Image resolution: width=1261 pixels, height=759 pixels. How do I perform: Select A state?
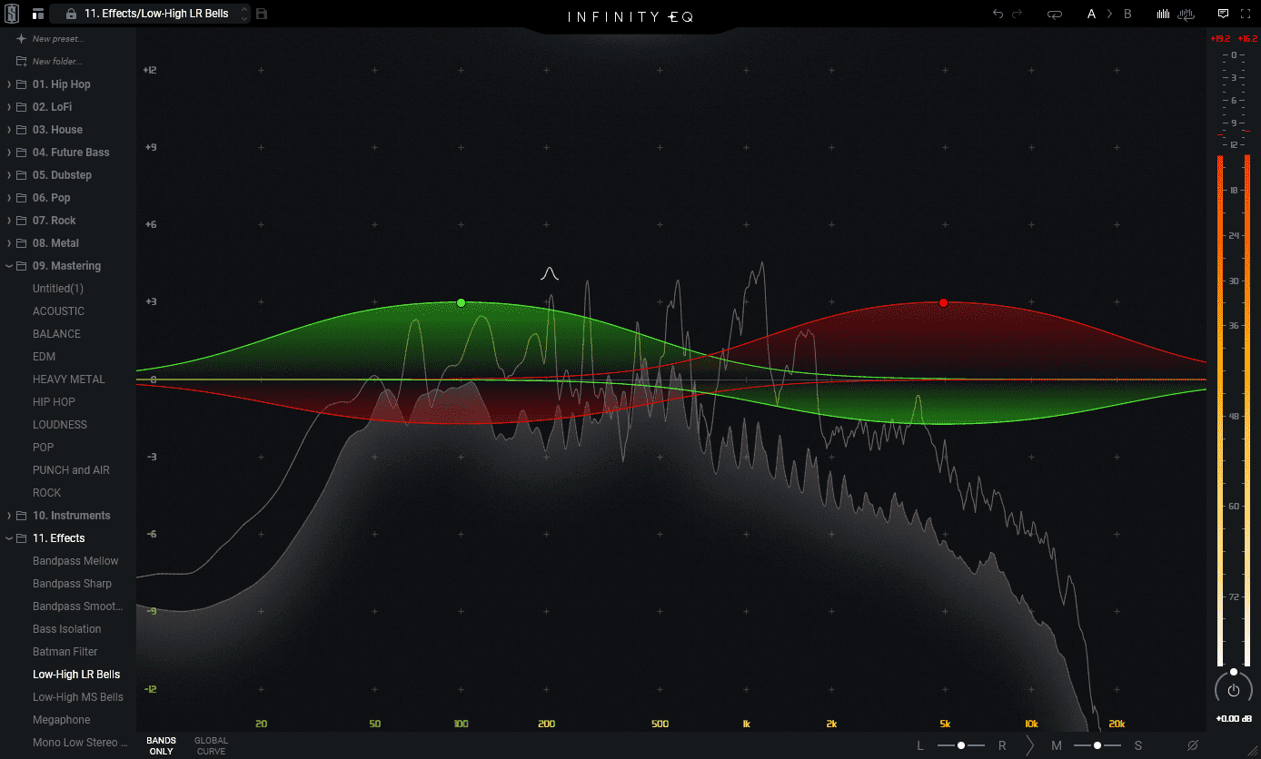(x=1092, y=14)
